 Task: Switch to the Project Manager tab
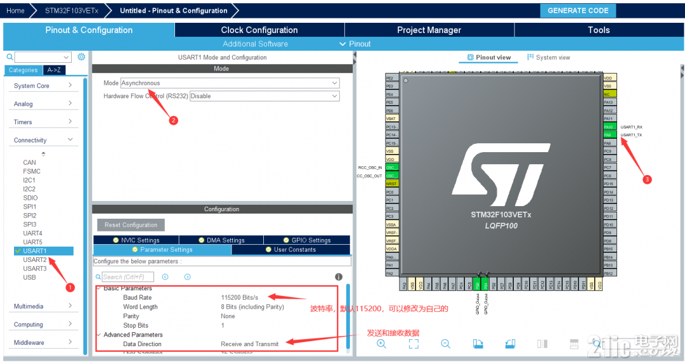(x=429, y=30)
